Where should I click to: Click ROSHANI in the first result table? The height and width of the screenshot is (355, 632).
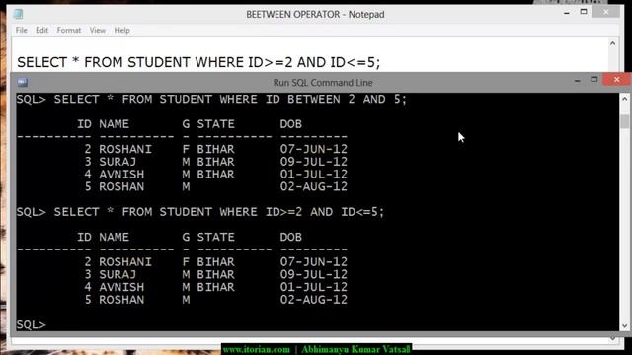[x=125, y=149]
